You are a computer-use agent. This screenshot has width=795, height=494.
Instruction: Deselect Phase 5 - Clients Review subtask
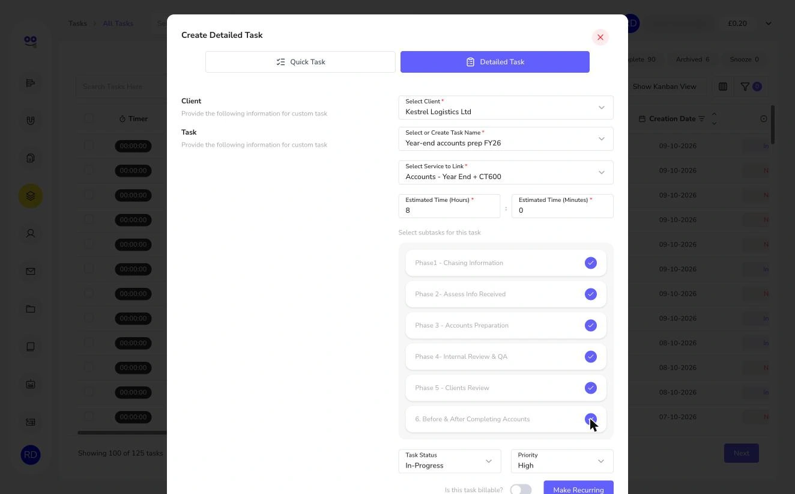pyautogui.click(x=591, y=388)
